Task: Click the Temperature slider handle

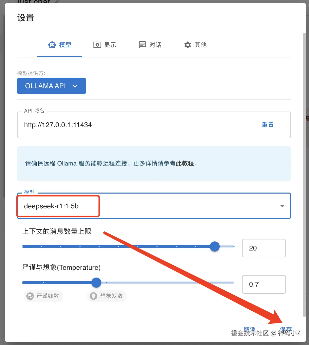Action: coord(96,283)
